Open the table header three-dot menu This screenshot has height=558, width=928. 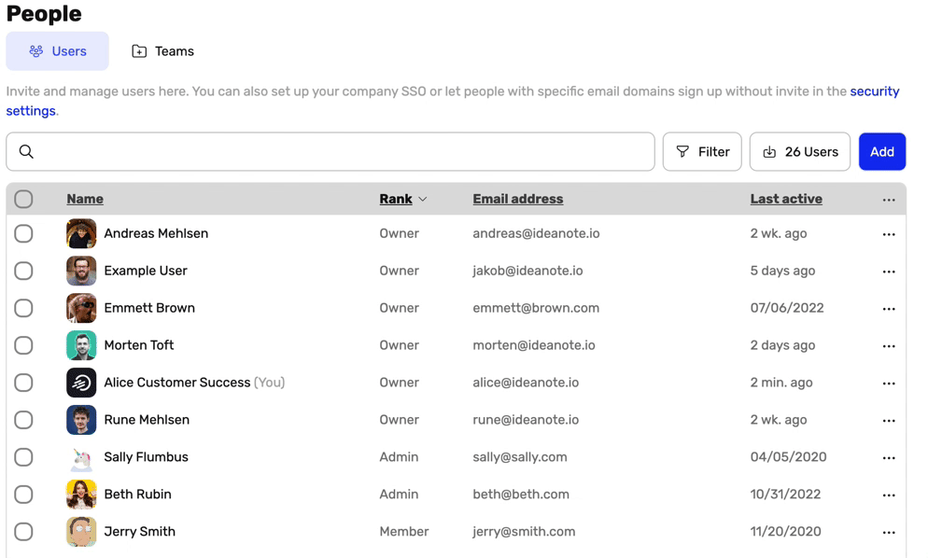coord(889,200)
